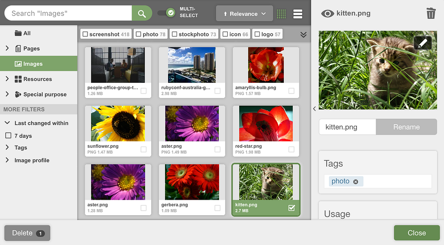Click the photo tag chip label
The width and height of the screenshot is (444, 245).
click(x=341, y=181)
